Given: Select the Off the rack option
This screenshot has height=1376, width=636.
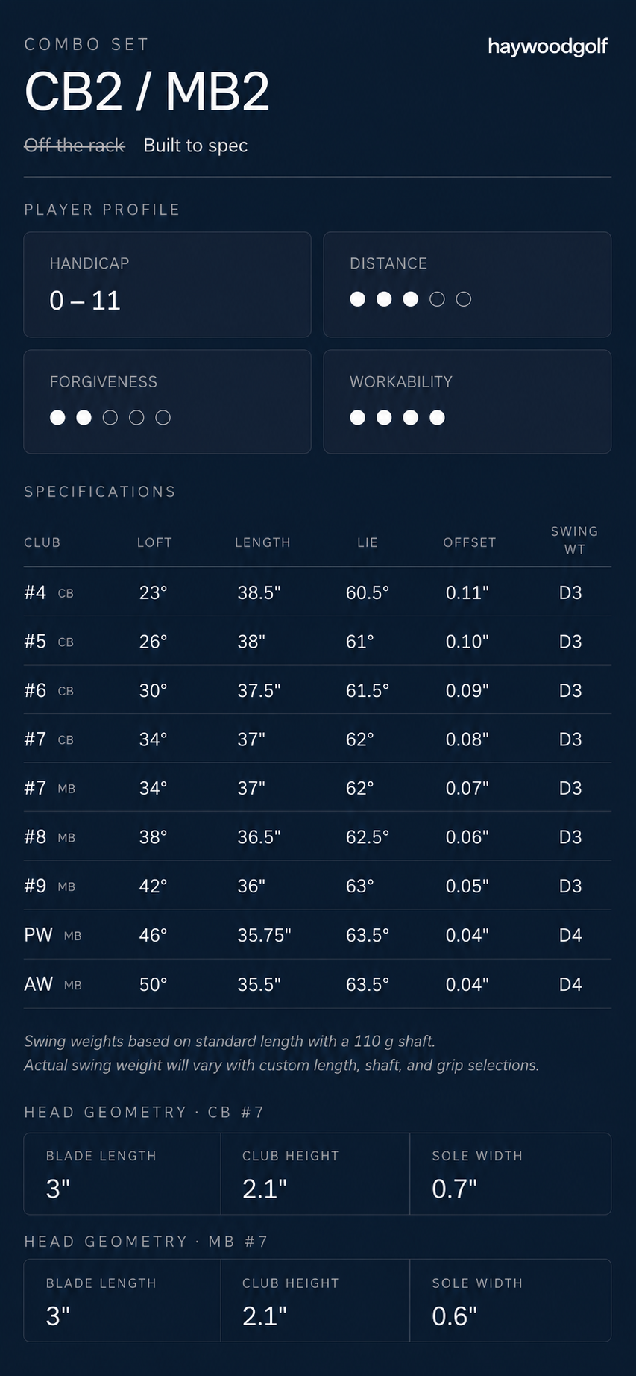Looking at the screenshot, I should pos(75,145).
